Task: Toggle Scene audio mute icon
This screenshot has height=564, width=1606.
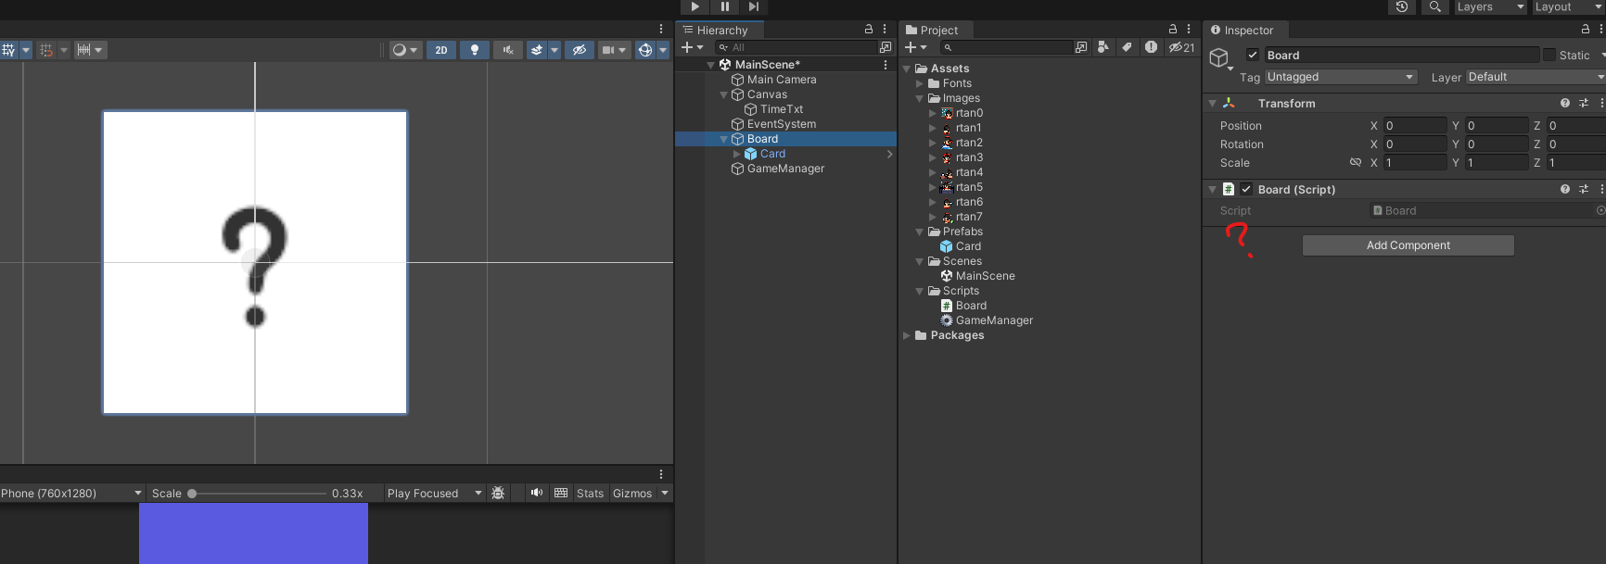Action: click(508, 50)
